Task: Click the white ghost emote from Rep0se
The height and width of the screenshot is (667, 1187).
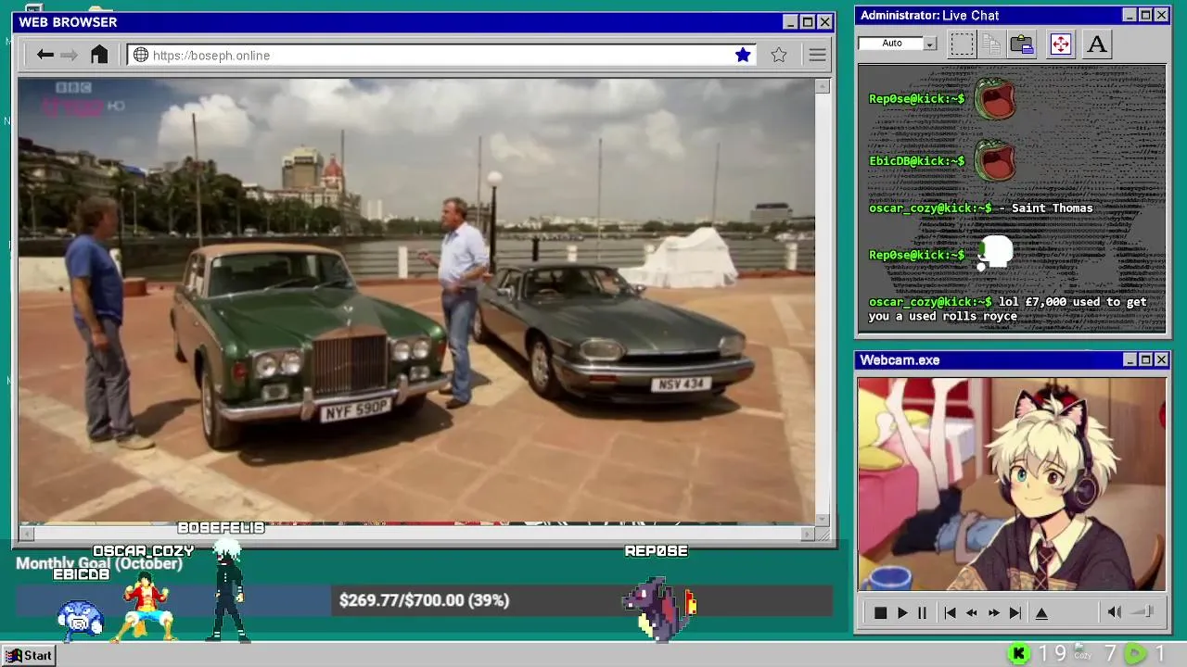Action: pos(994,254)
